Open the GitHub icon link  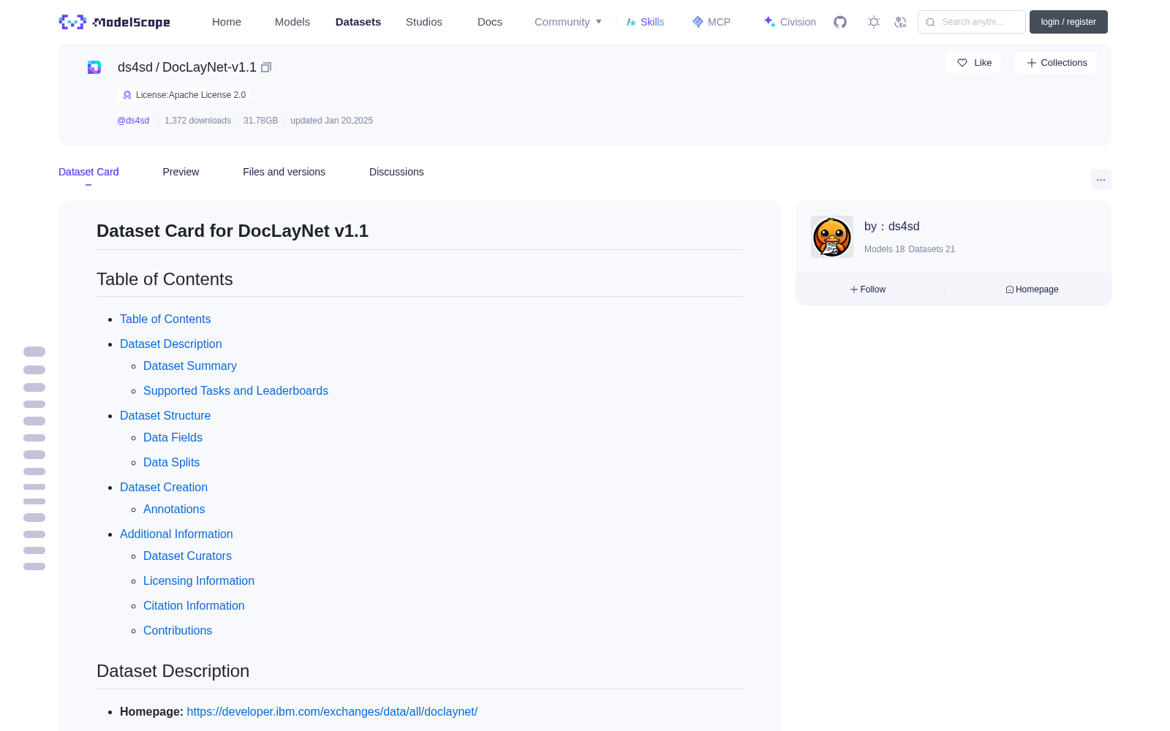click(840, 22)
